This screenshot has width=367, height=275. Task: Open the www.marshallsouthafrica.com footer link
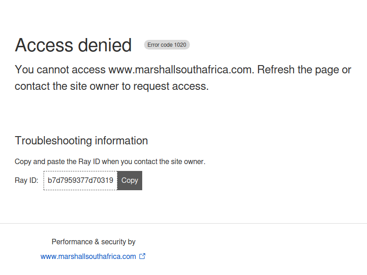[88, 257]
